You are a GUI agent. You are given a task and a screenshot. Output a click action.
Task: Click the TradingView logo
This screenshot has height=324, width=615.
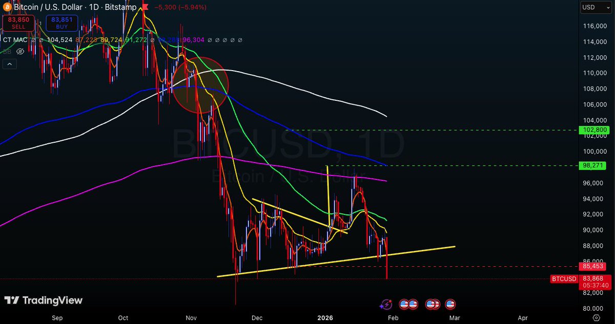43,300
